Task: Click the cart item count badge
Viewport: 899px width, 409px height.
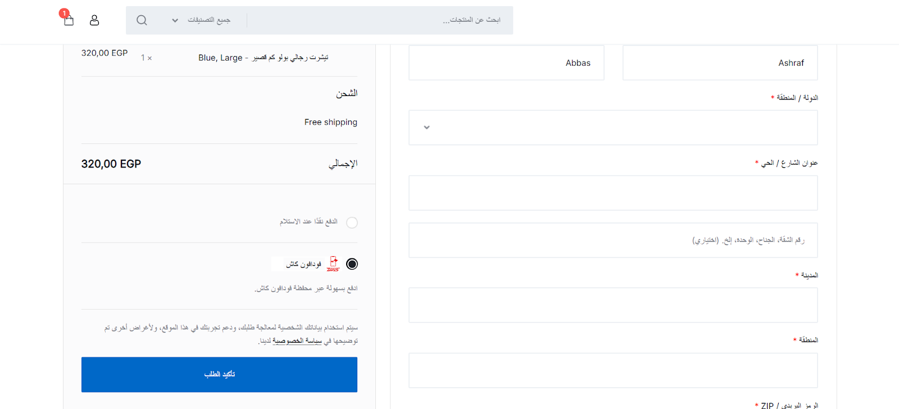Action: click(x=64, y=13)
